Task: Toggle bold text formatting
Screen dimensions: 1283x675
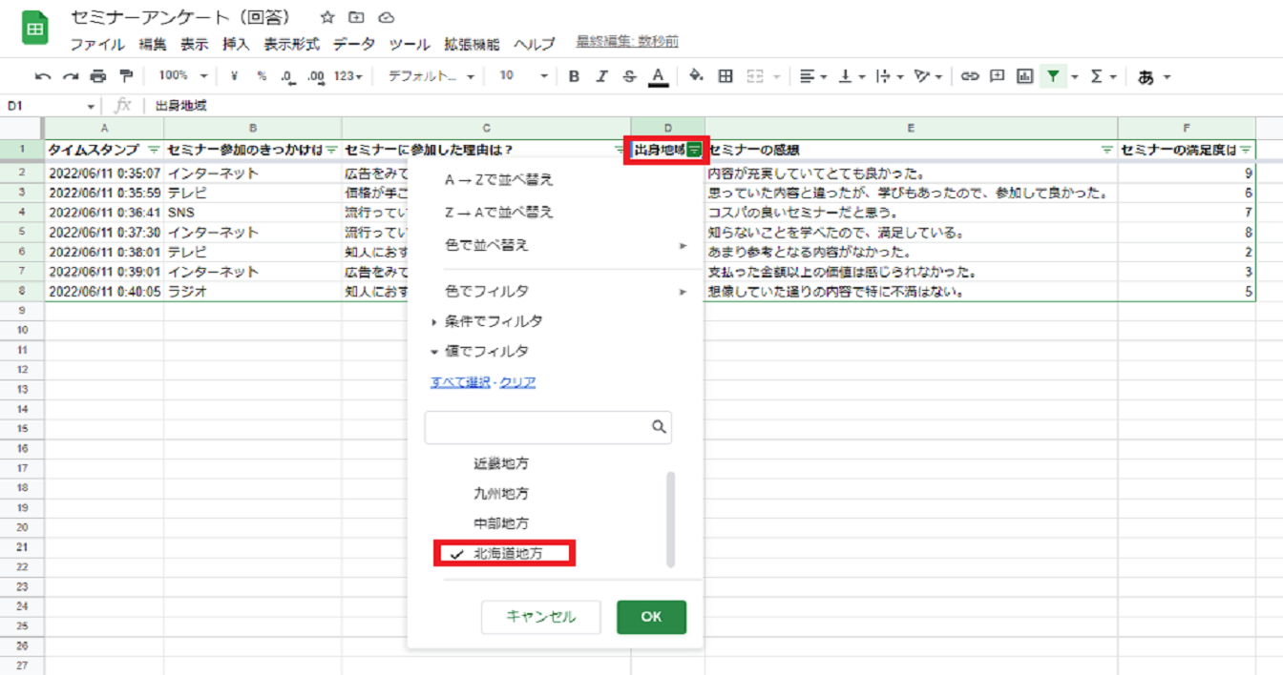Action: (574, 76)
